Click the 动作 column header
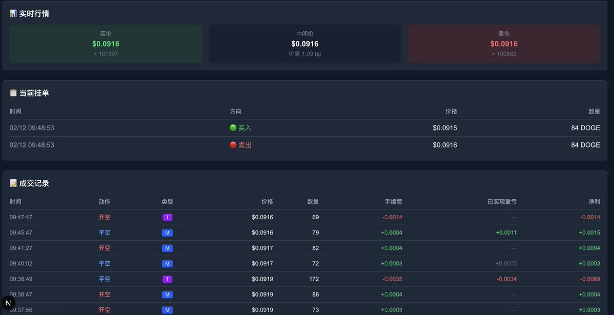Image resolution: width=614 pixels, height=315 pixels. point(104,202)
